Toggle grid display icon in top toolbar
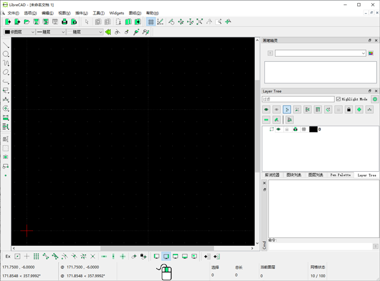 pyautogui.click(x=151, y=22)
